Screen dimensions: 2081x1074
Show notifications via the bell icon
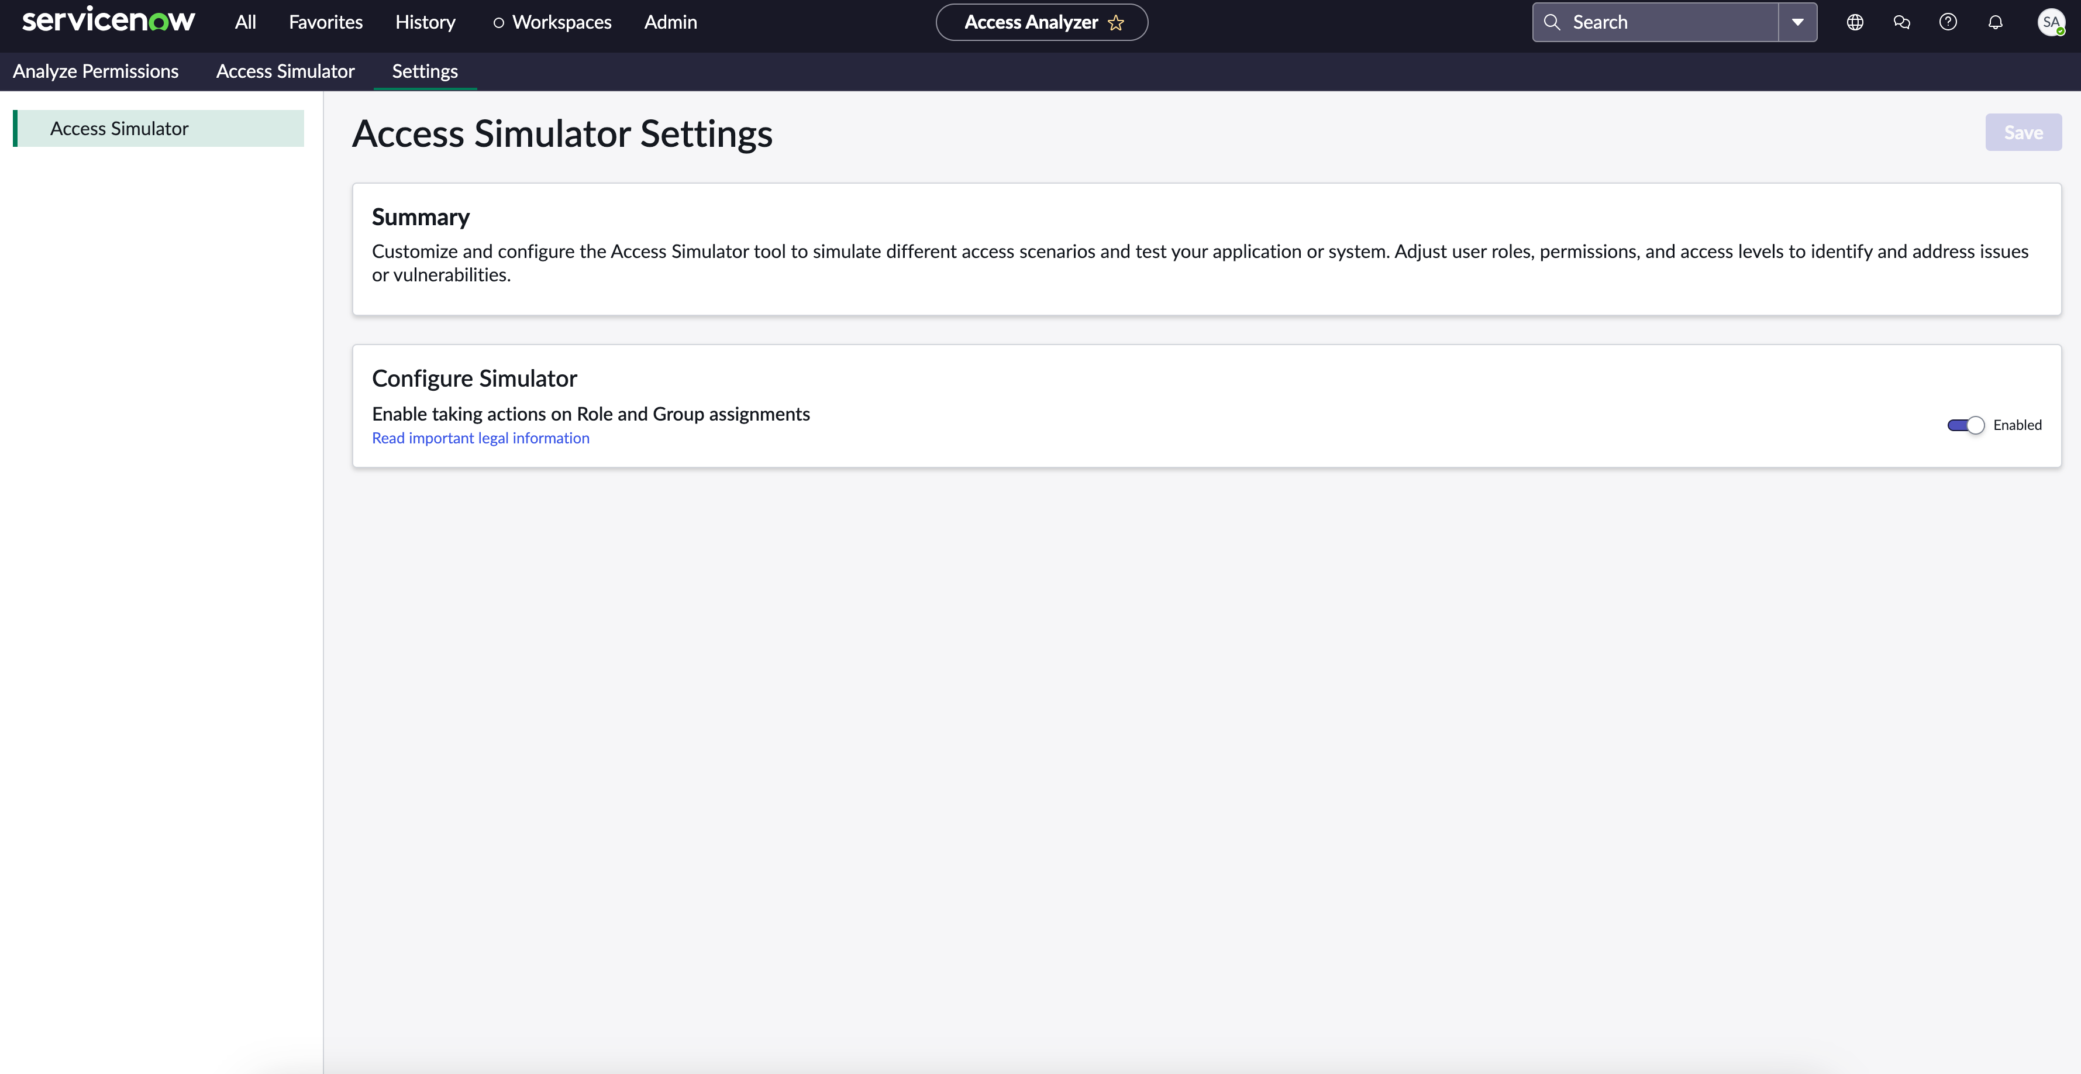tap(1994, 22)
